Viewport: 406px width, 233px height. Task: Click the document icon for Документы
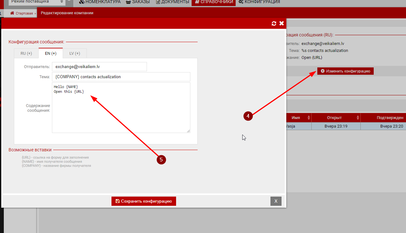click(158, 2)
